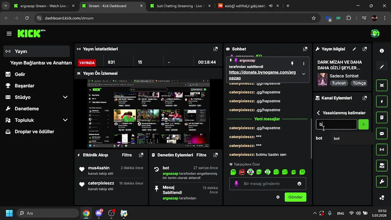
Task: Go back from Yasaklanmış kelimeler list
Action: (x=318, y=113)
